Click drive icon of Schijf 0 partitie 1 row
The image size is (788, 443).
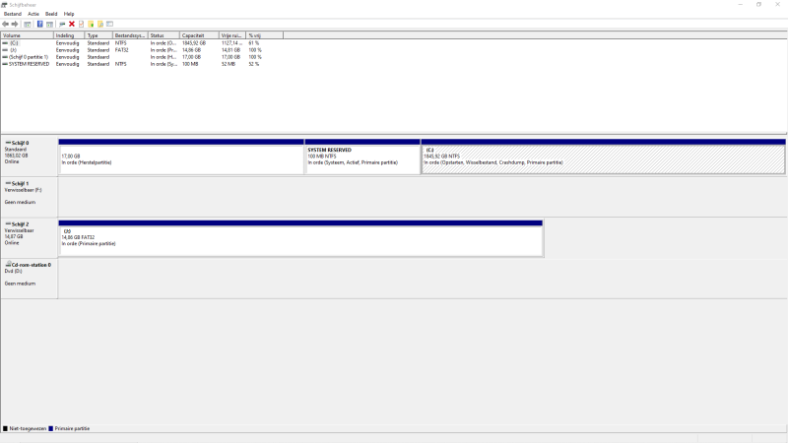pos(5,57)
